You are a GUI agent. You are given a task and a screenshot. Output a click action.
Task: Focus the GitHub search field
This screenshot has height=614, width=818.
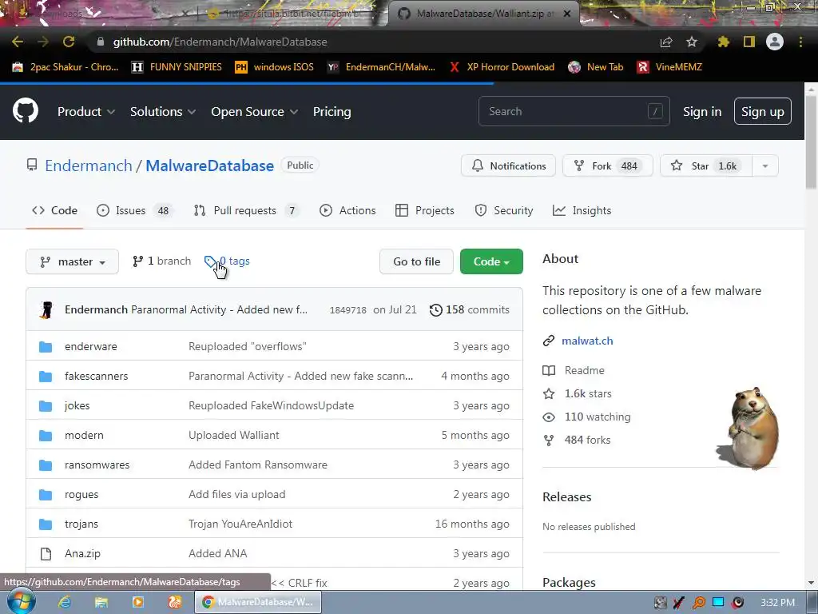(574, 111)
